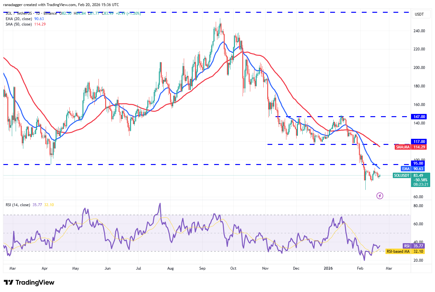The image size is (435, 292).
Task: Select the red SMA:MA label on price scale
Action: point(403,147)
